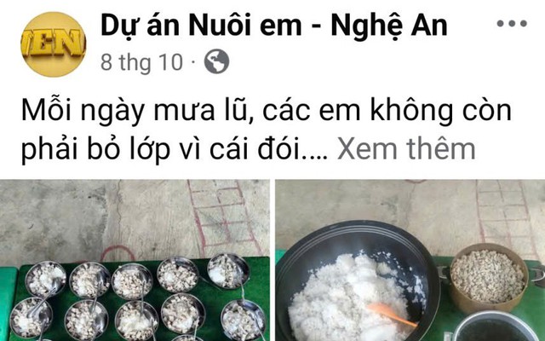
Task: Click the "8 thg 10" post timestamp
Action: pos(141,62)
